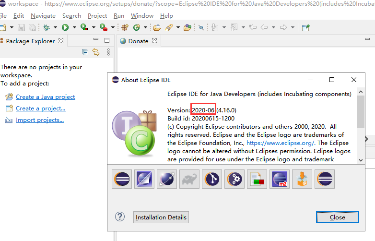Open the Back history dropdown arrow
This screenshot has width=375, height=241.
[x=273, y=27]
